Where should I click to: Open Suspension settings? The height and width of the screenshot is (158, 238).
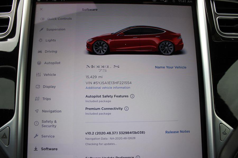[53, 29]
